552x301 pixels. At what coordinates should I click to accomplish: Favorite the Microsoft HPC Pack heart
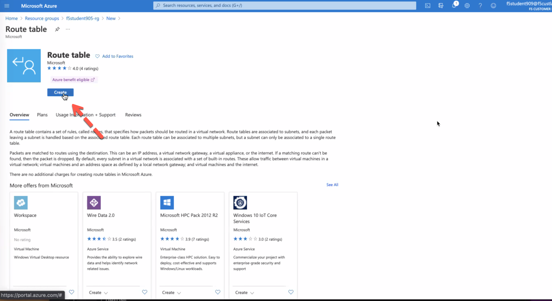pyautogui.click(x=218, y=292)
